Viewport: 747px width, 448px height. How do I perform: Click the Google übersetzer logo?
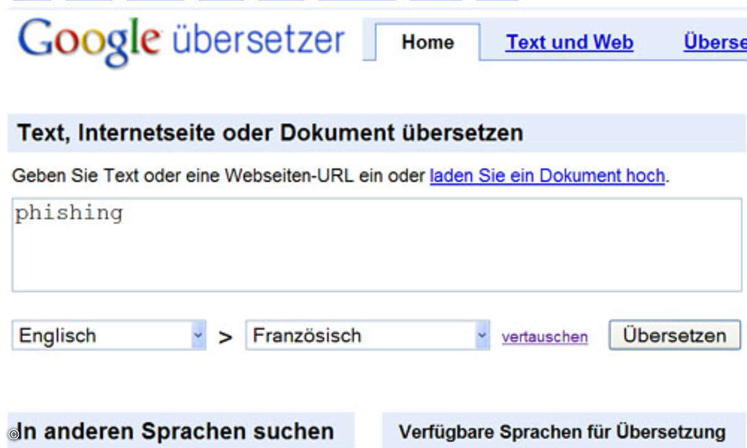(x=181, y=41)
